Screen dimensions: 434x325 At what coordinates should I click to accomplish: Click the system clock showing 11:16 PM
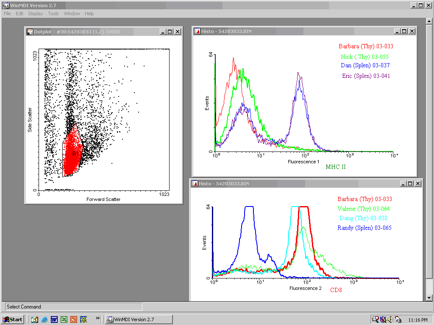click(x=417, y=319)
